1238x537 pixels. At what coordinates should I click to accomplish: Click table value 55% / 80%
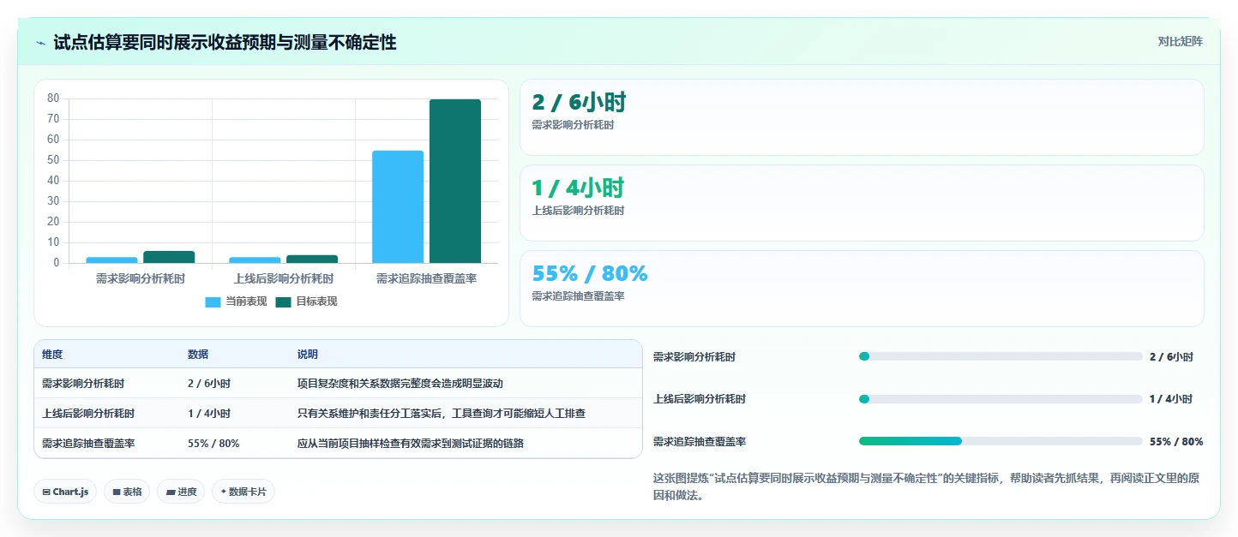point(213,444)
